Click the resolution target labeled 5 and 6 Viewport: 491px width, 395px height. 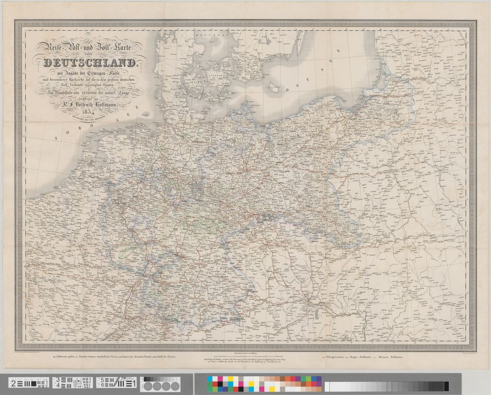pos(116,383)
